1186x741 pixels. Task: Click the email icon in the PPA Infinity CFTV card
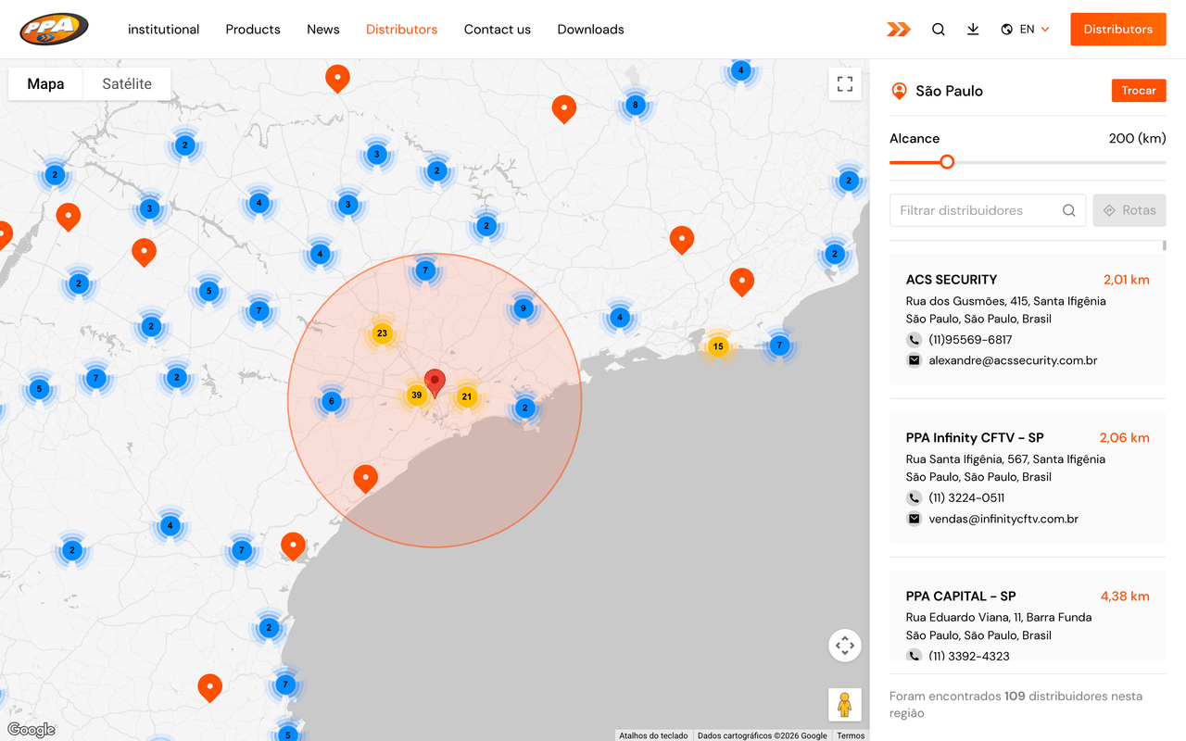[x=915, y=519]
